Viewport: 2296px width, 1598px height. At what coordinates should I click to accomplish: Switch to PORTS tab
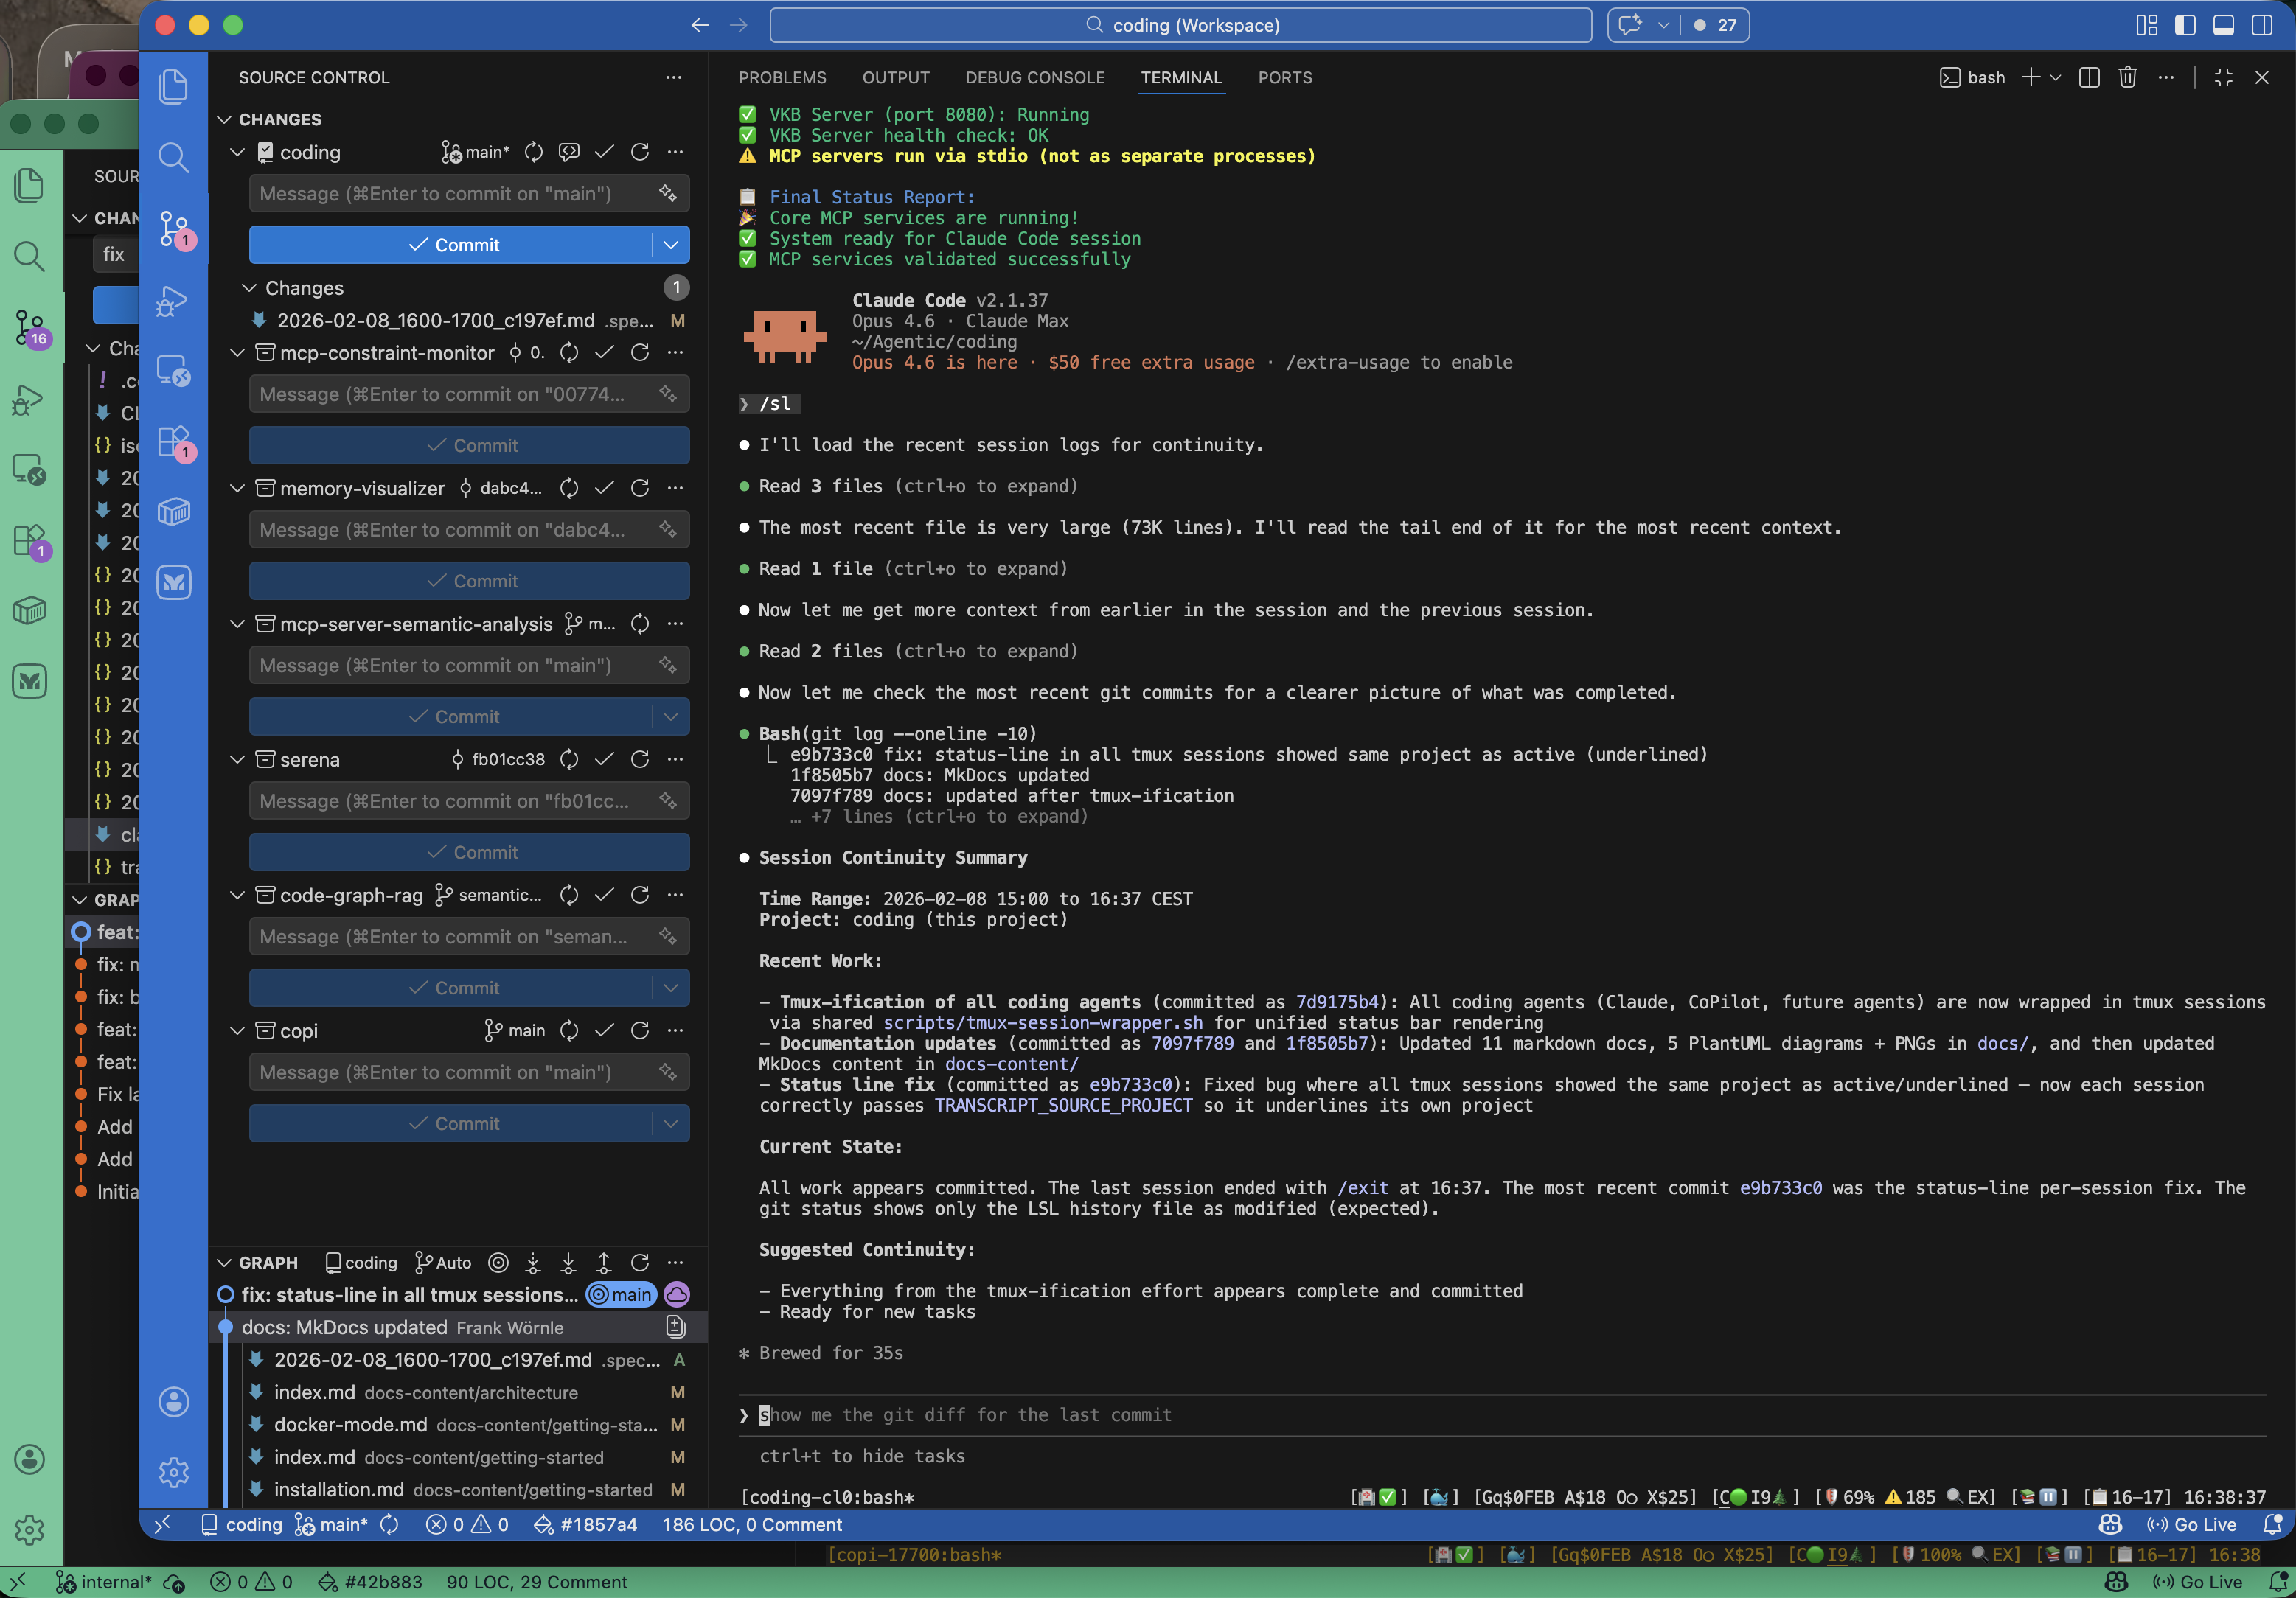coord(1285,77)
